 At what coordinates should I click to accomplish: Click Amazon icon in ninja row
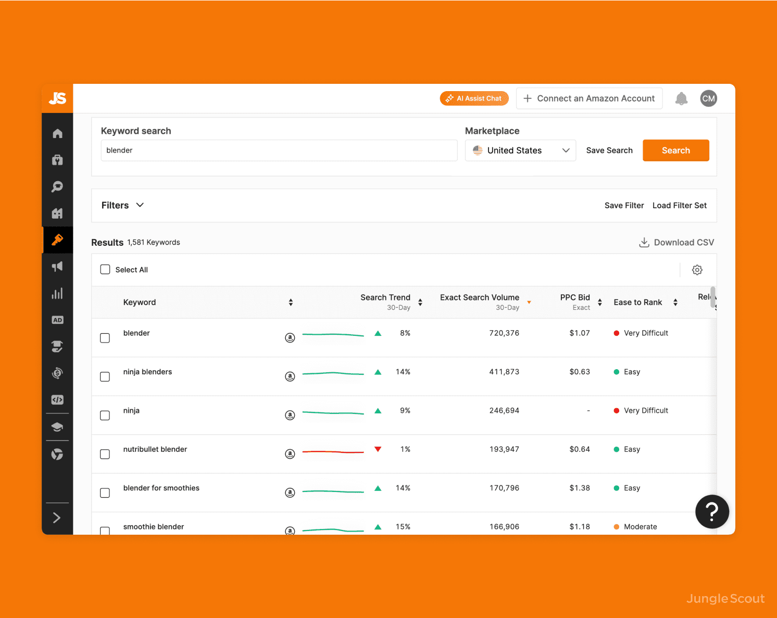290,415
